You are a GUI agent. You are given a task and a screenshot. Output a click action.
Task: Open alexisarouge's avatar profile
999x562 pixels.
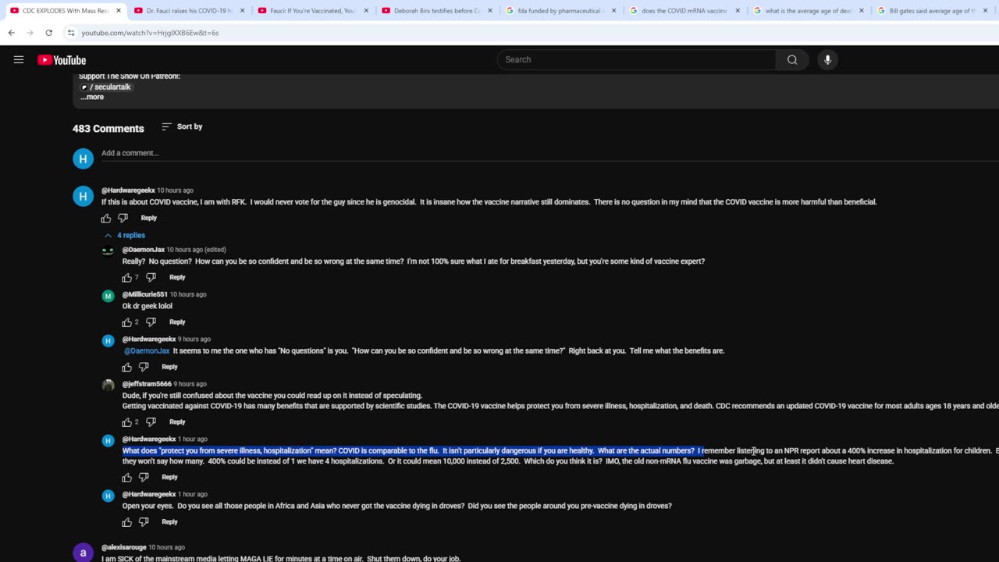point(83,553)
